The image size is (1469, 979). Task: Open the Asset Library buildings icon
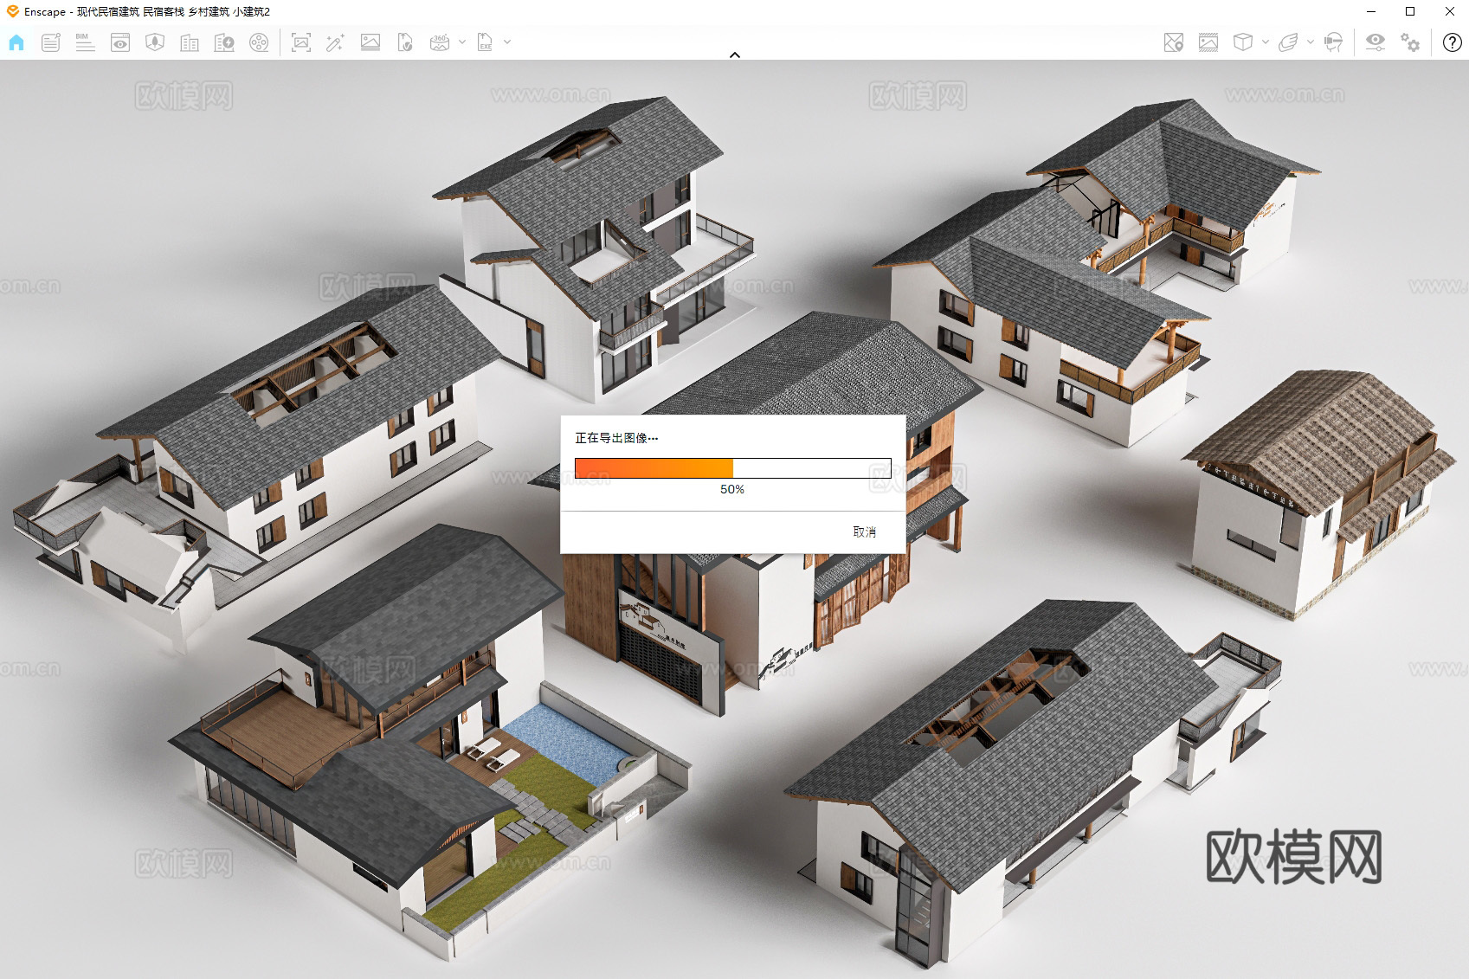190,42
